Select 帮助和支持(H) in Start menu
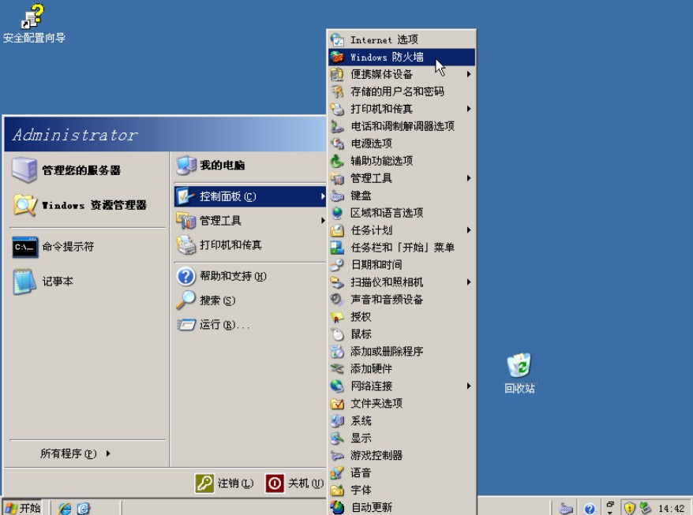The image size is (693, 515). (249, 276)
